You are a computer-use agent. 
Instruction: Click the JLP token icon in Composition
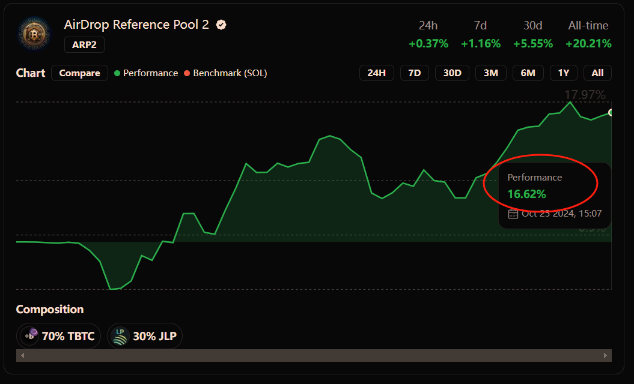tap(120, 336)
